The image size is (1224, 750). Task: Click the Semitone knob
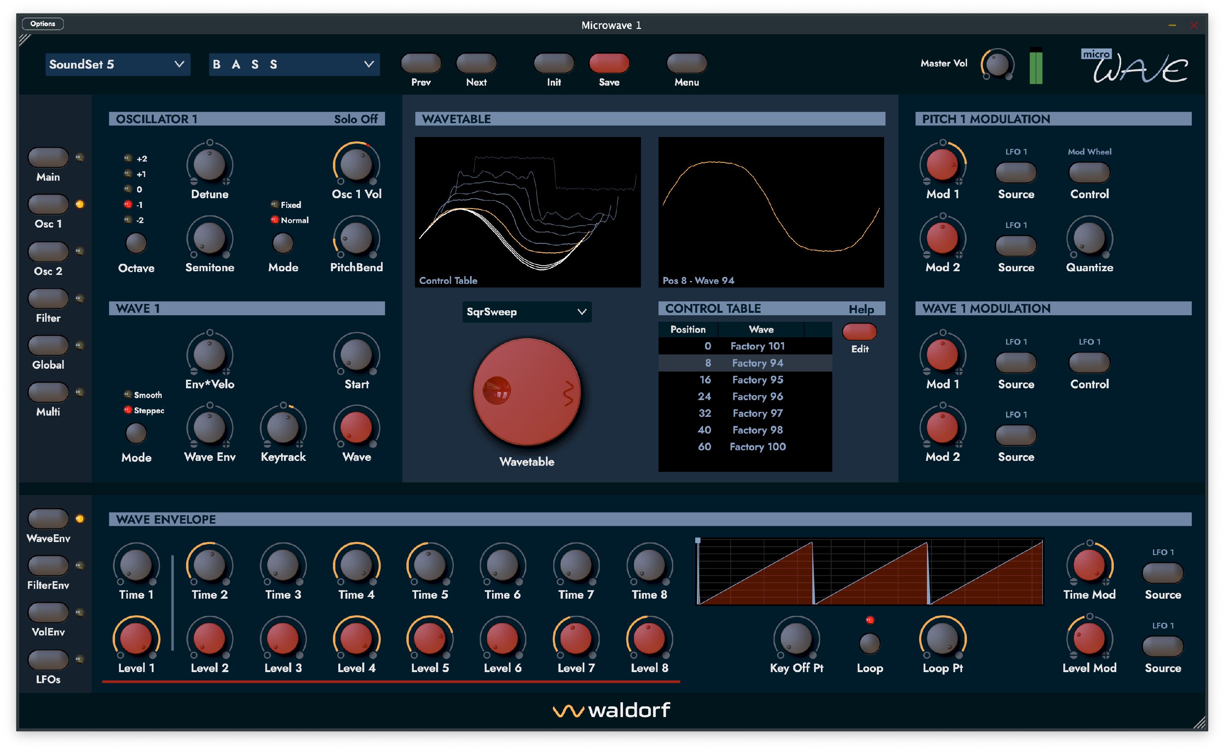210,239
